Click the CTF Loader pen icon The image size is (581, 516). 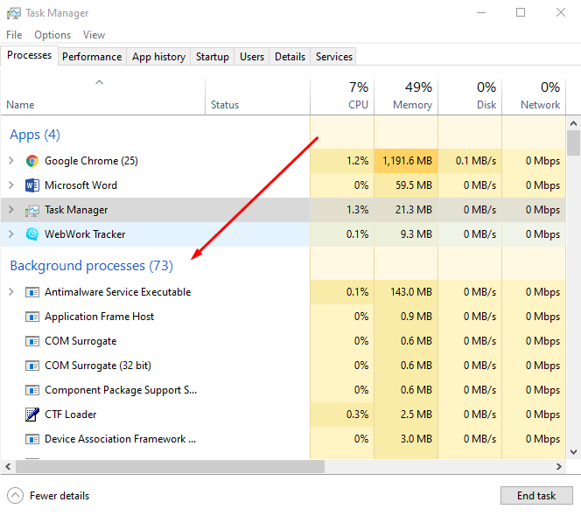[32, 415]
